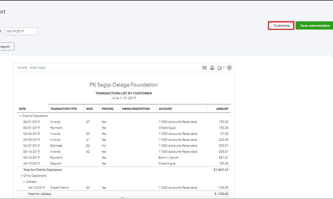The image size is (333, 199).
Task: Click the Add notes link
Action: pyautogui.click(x=38, y=68)
